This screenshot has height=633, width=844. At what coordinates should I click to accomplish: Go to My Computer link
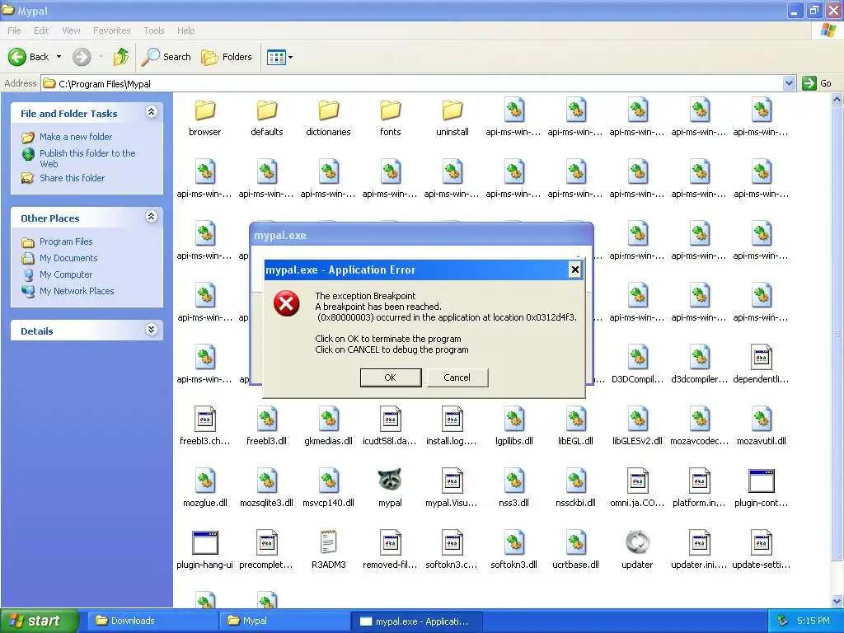66,274
